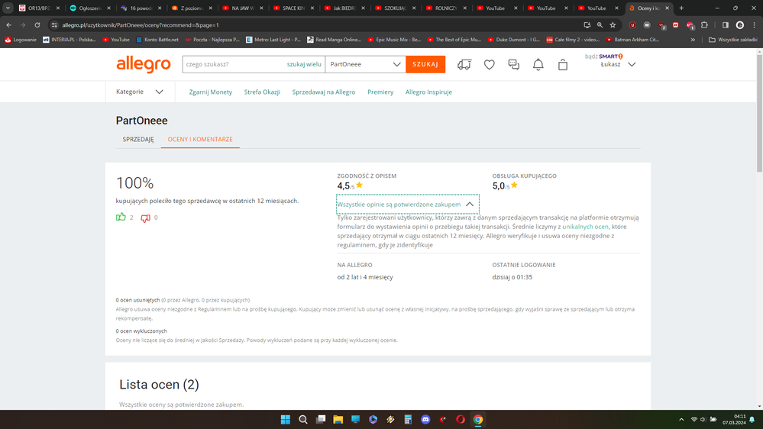Image resolution: width=763 pixels, height=429 pixels.
Task: Click the 'bądź SMART!' label
Action: [x=604, y=56]
